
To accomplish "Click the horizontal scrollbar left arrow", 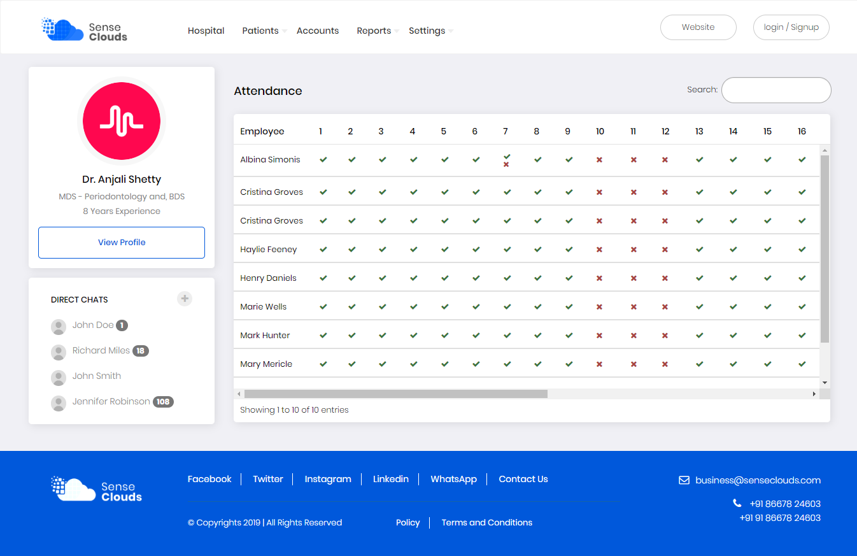I will tap(239, 394).
